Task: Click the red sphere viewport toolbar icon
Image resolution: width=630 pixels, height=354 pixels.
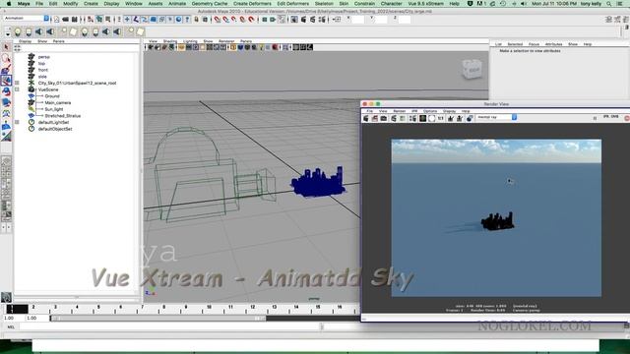Action: 275,47
